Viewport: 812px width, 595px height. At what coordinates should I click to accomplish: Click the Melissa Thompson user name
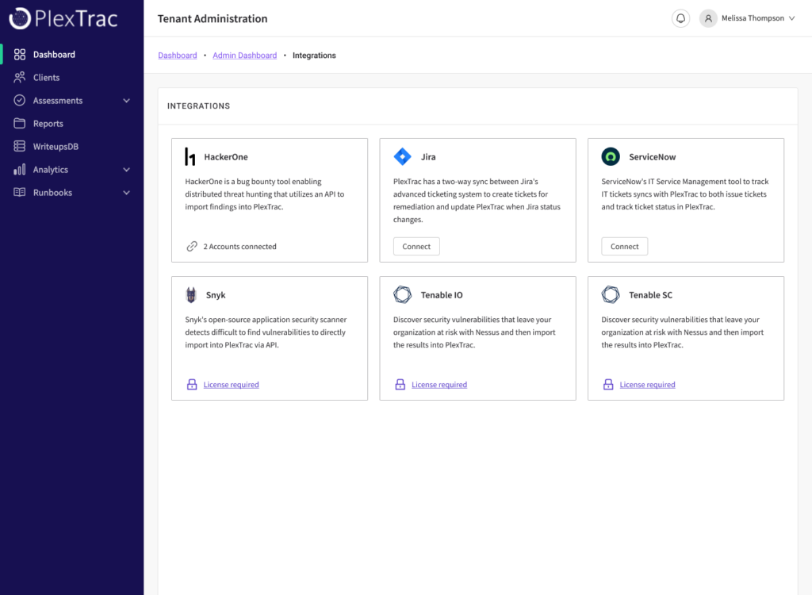[753, 18]
